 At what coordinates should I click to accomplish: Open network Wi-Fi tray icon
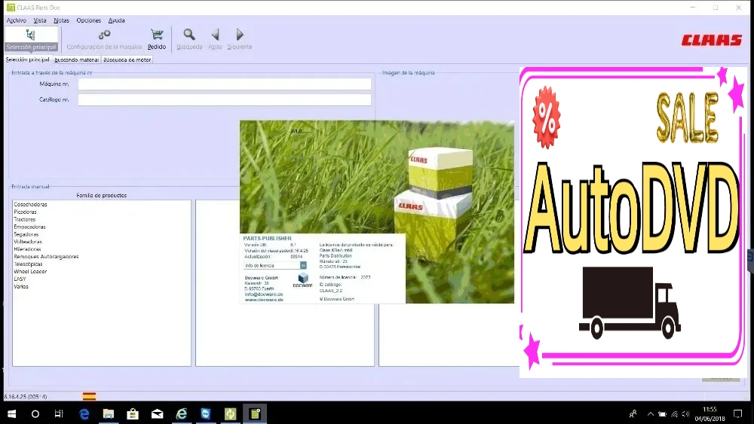(674, 414)
